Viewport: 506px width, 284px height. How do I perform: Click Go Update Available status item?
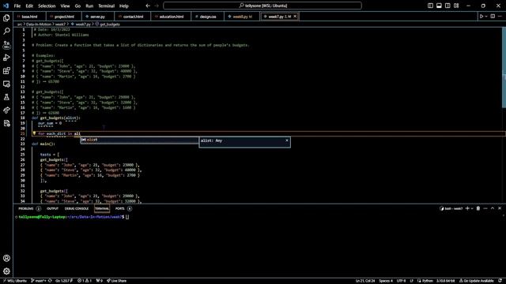pyautogui.click(x=476, y=281)
